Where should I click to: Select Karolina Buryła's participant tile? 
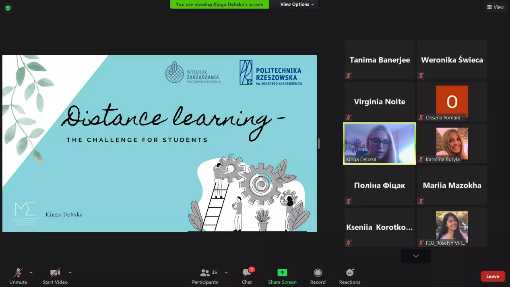(x=452, y=143)
